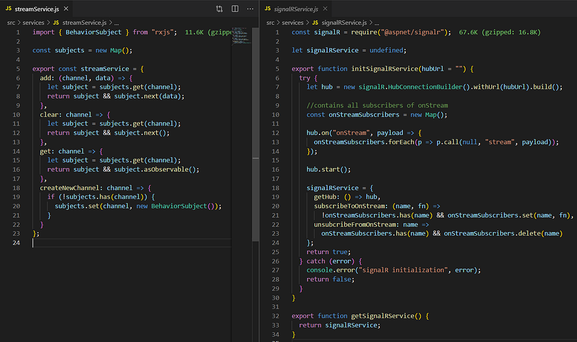The width and height of the screenshot is (577, 342).
Task: Close the streamService.js tab
Action: [x=66, y=8]
